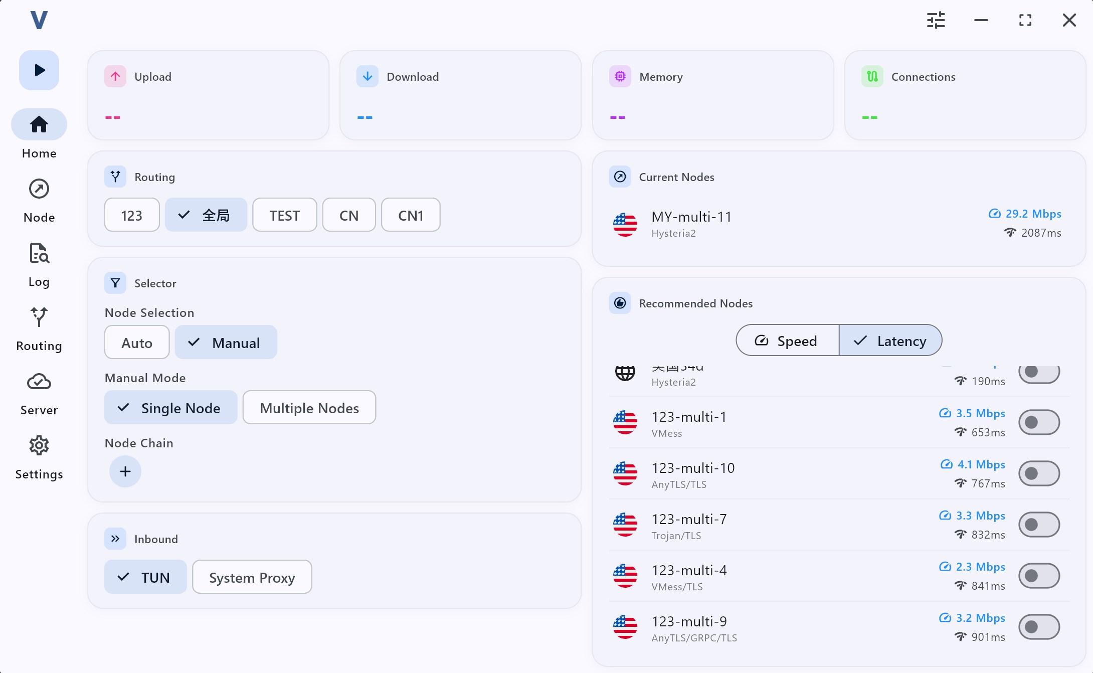
Task: Click the V app logo
Action: 39,20
